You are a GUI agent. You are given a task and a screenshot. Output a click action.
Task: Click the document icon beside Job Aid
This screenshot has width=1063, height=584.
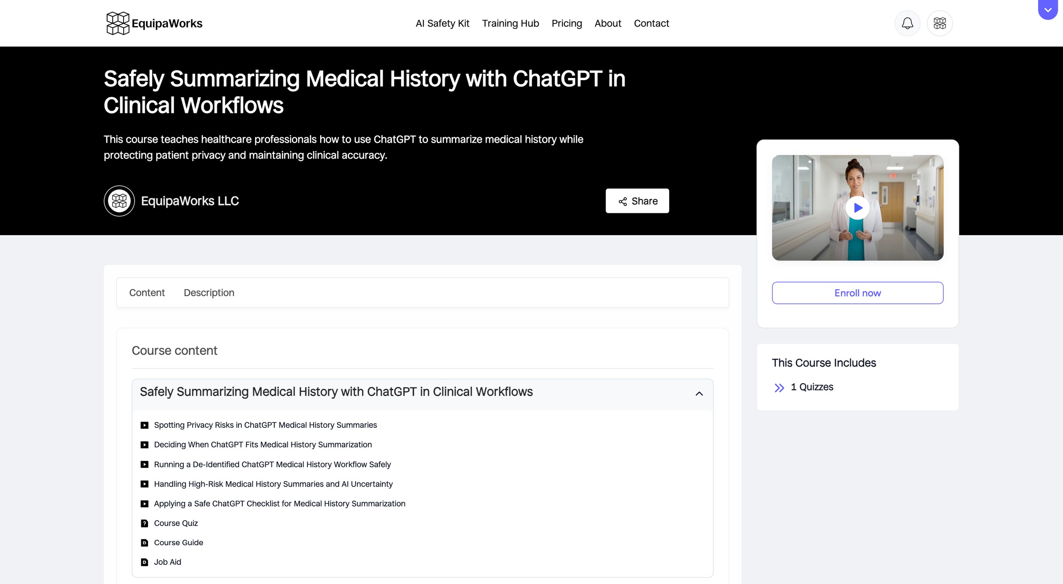(x=144, y=562)
